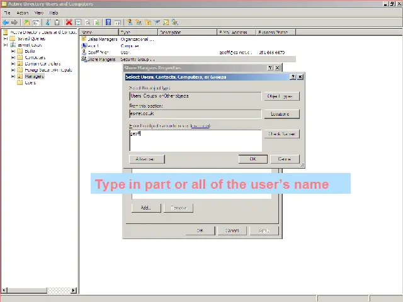Select the Store Managers group icon

[84, 60]
